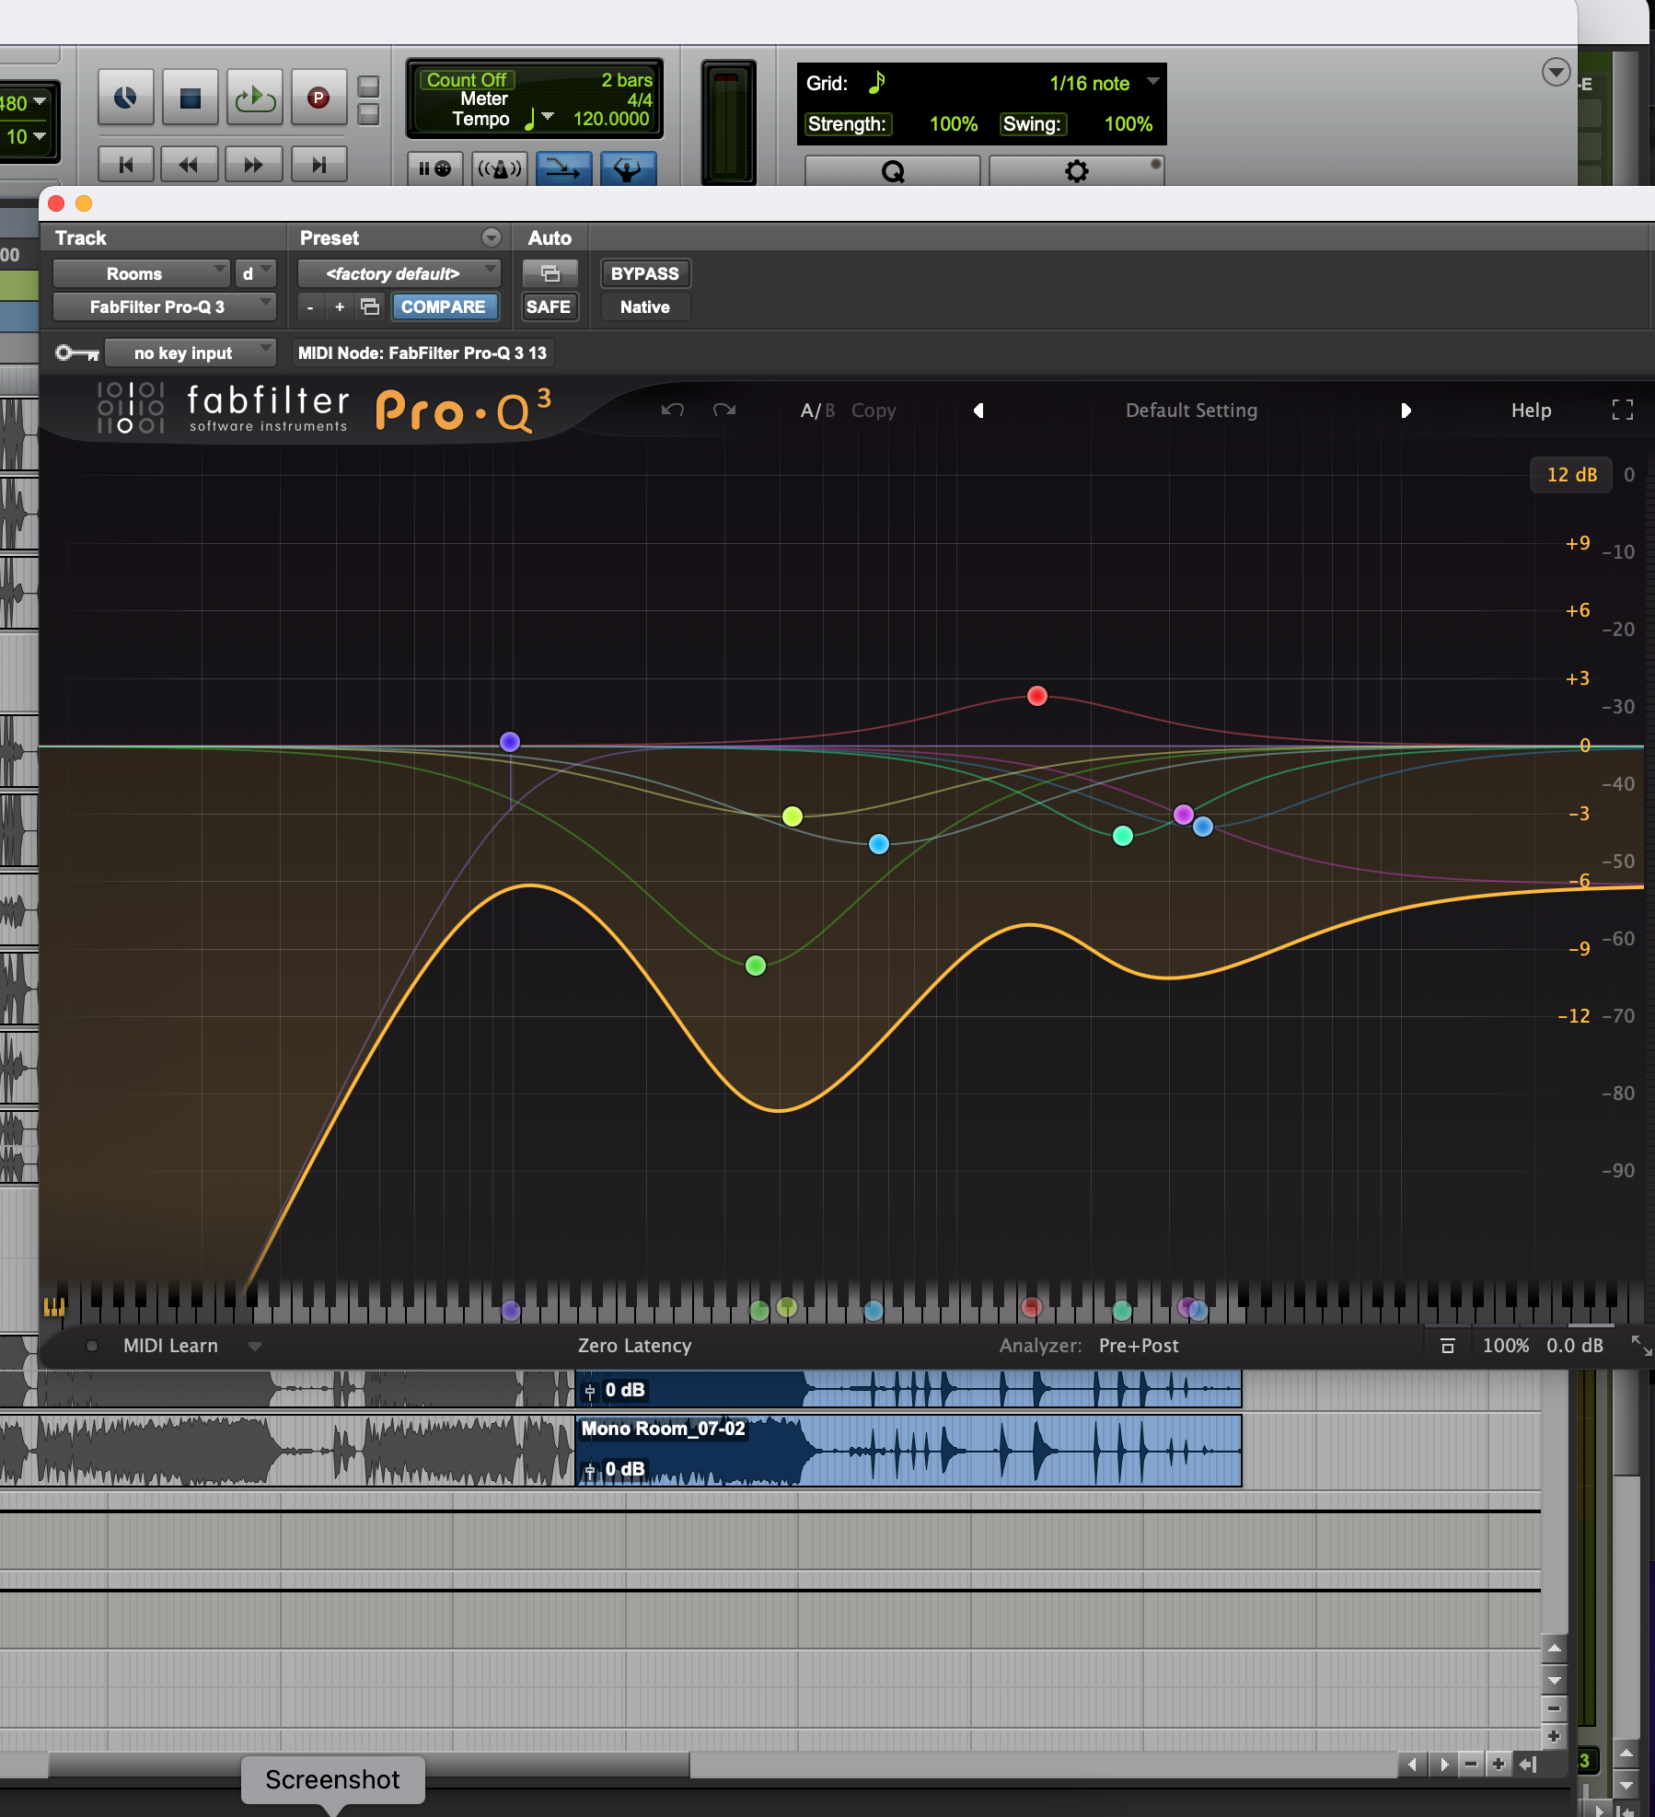Select the red EQ band node
Image resolution: width=1655 pixels, height=1817 pixels.
click(x=1037, y=696)
